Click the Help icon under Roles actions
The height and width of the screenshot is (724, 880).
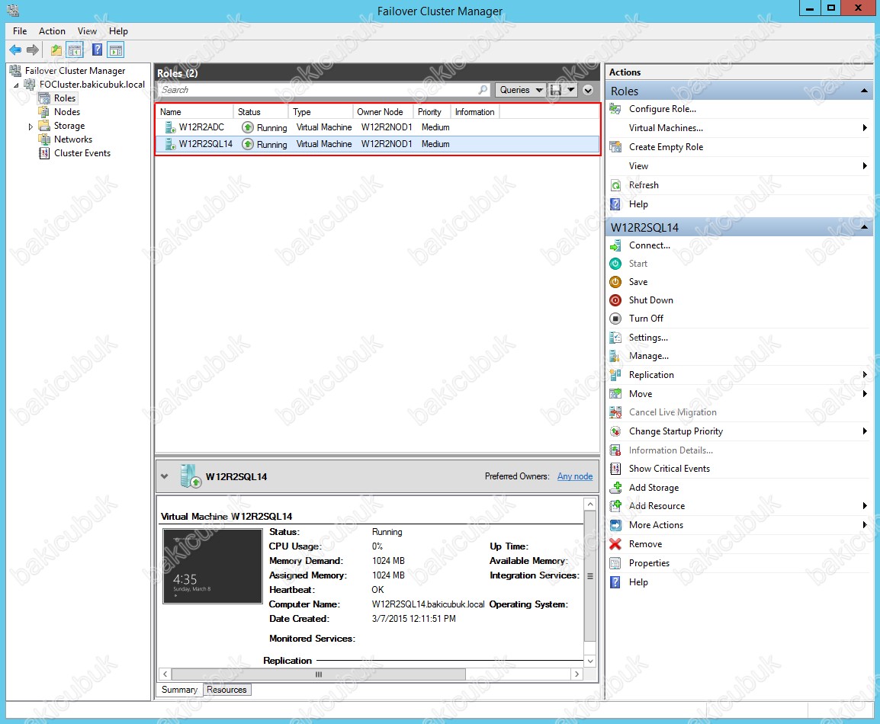[615, 204]
